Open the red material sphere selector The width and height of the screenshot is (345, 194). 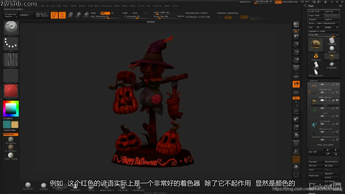[11, 91]
